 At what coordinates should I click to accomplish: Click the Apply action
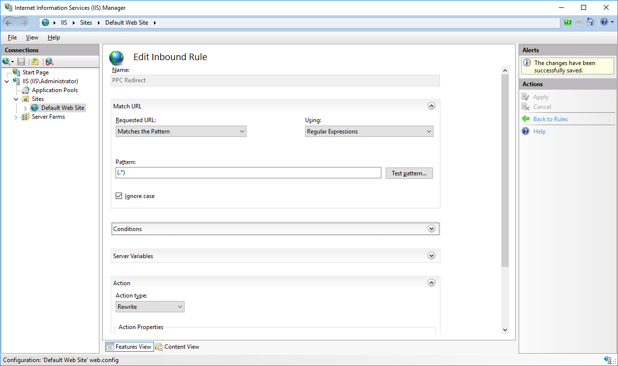(541, 97)
